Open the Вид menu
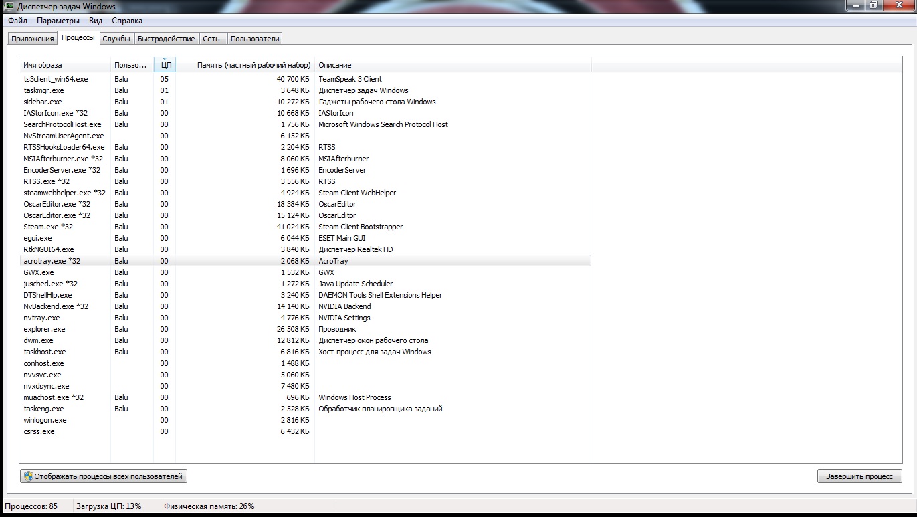 tap(96, 21)
